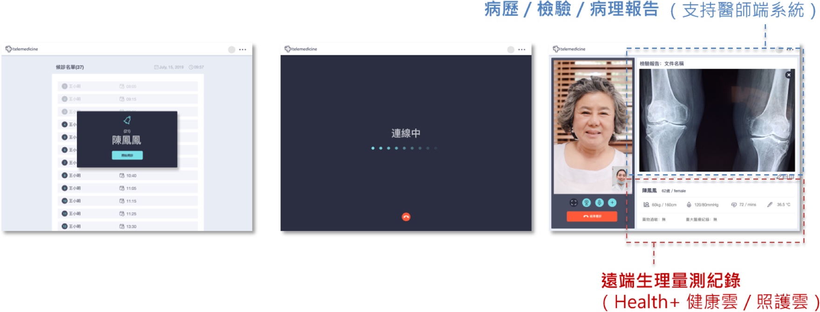The width and height of the screenshot is (820, 312).
Task: Hang up the connecting call (連線中 screen)
Action: click(x=406, y=217)
